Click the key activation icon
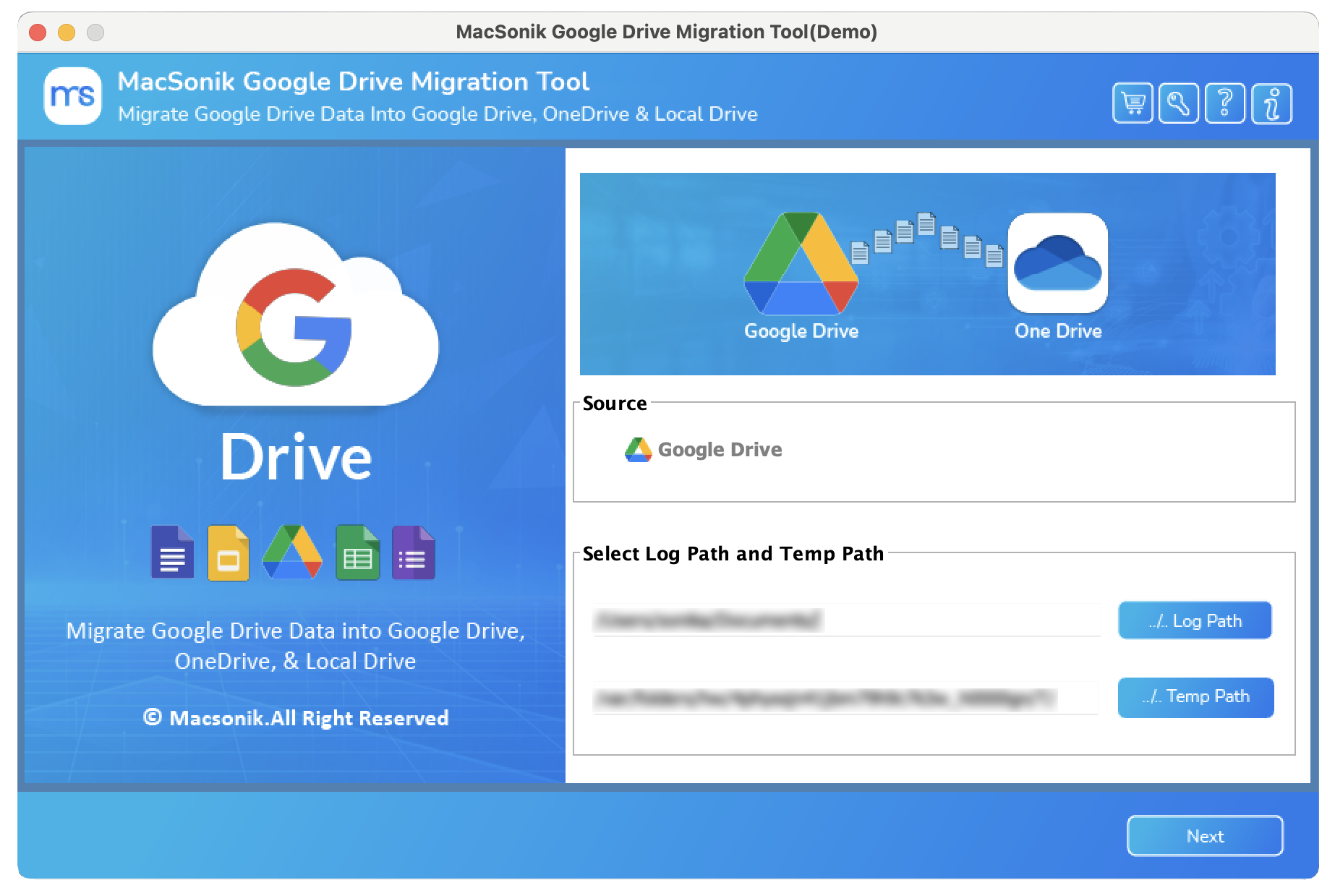1335x888 pixels. tap(1179, 103)
